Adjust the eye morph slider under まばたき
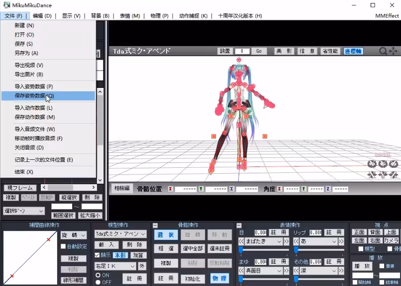 (263, 250)
